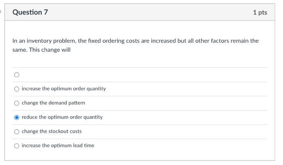
Task: Click the "reduce the optimum order quantity" answer text
Action: tap(62, 117)
